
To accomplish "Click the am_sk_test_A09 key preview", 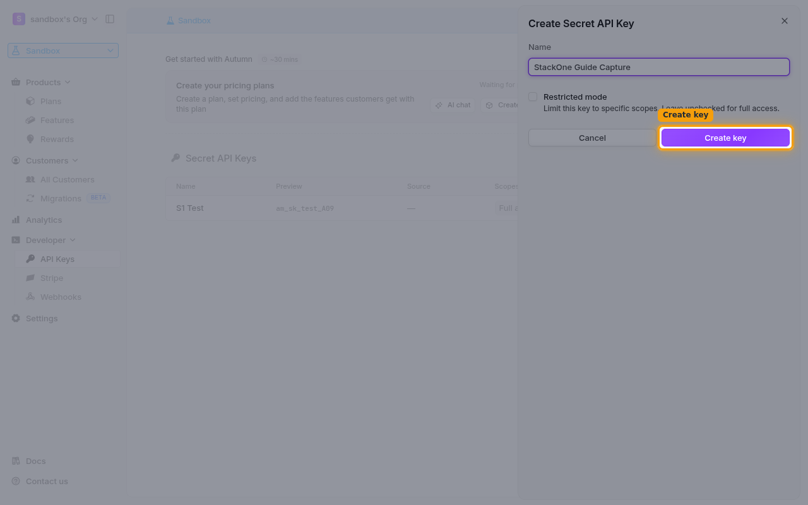I will click(x=305, y=208).
